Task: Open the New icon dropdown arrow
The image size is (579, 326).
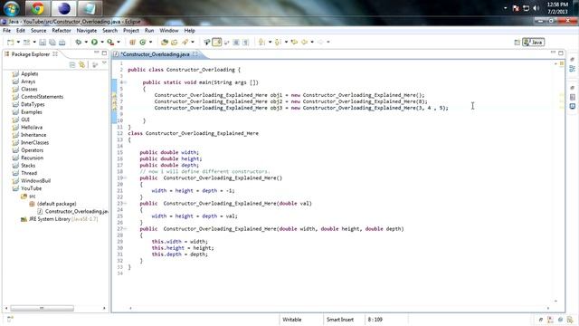Action: [18, 43]
